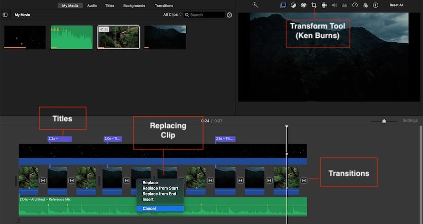Select the Architect Reference Mix audio track

click(163, 207)
